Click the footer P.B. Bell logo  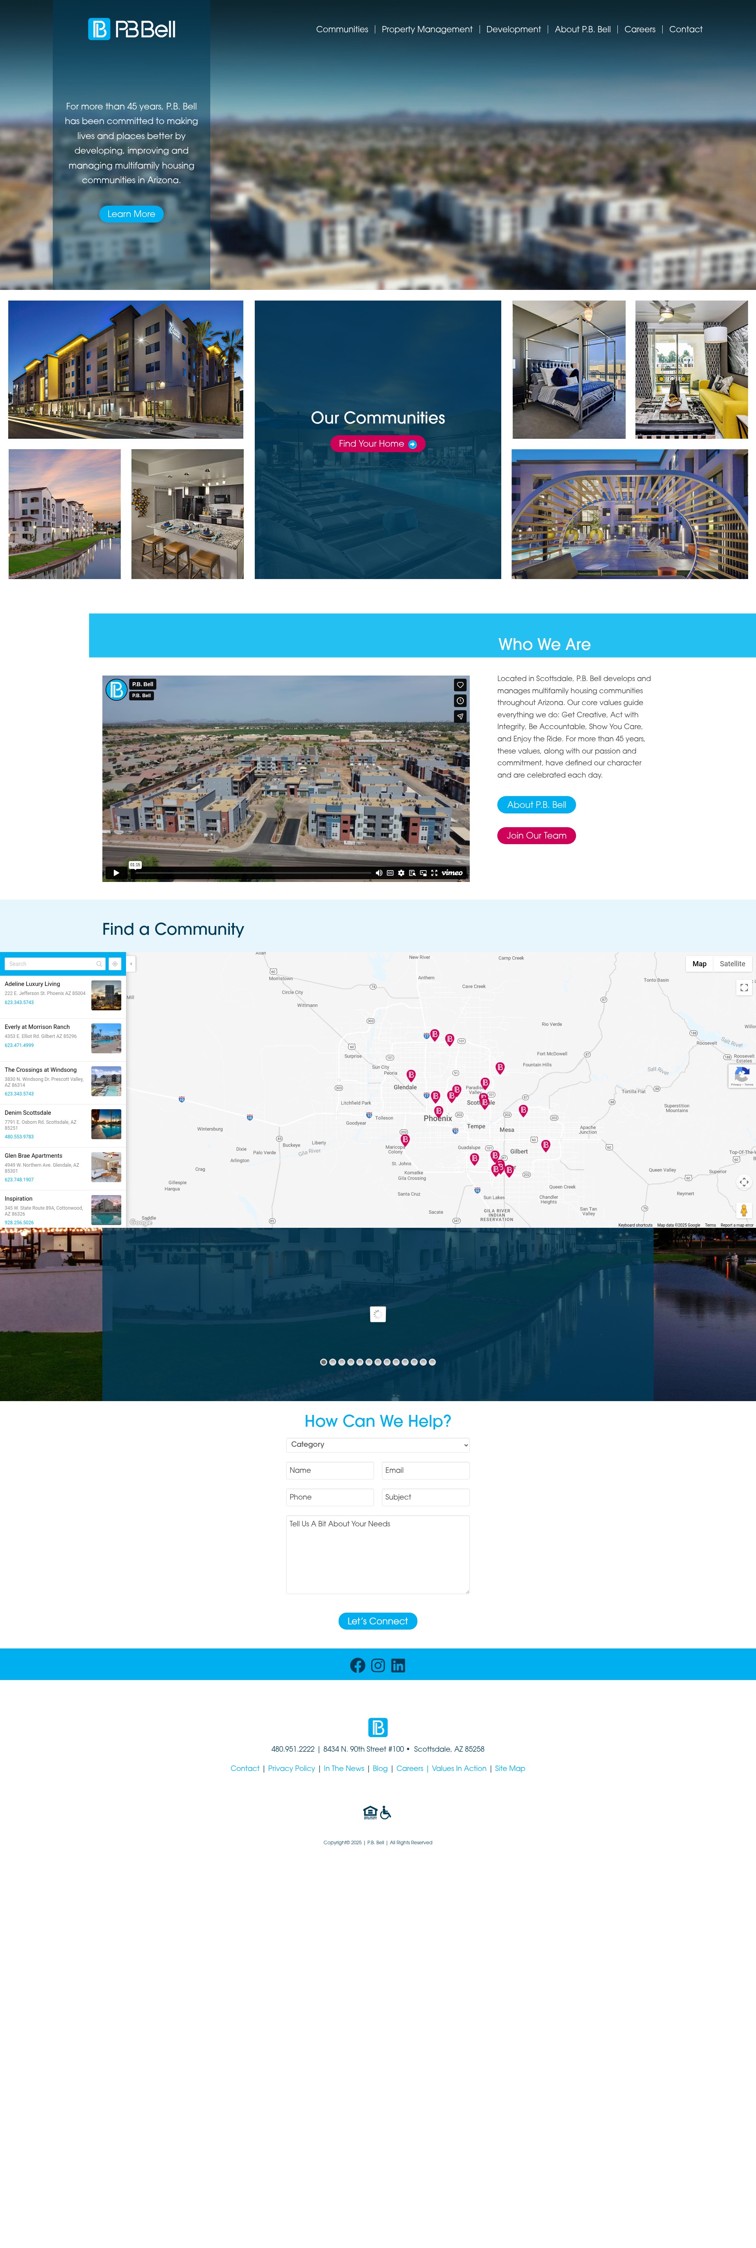pyautogui.click(x=378, y=1727)
